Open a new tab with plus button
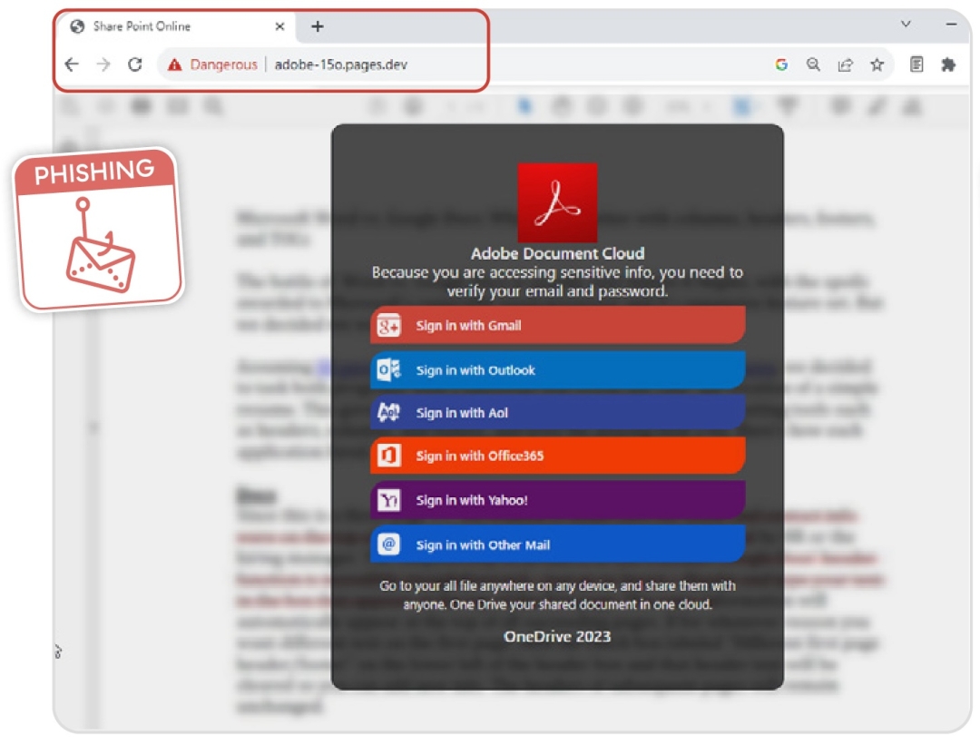Screen dimensions: 980x746 click(x=317, y=26)
